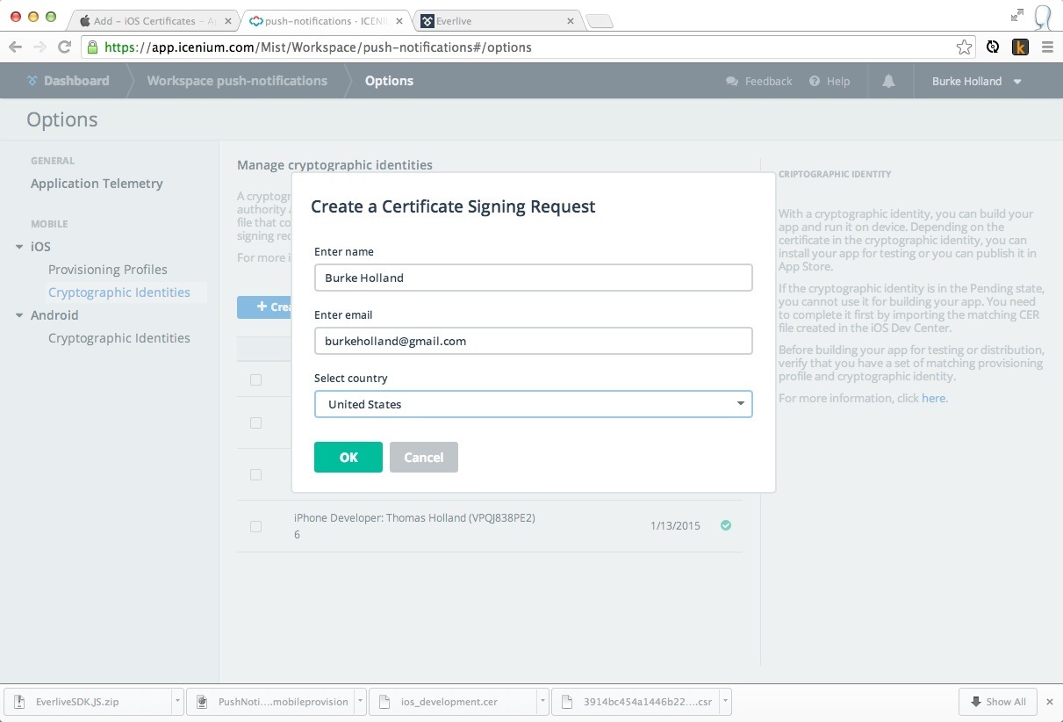Click the orange K extension icon

[x=1020, y=47]
